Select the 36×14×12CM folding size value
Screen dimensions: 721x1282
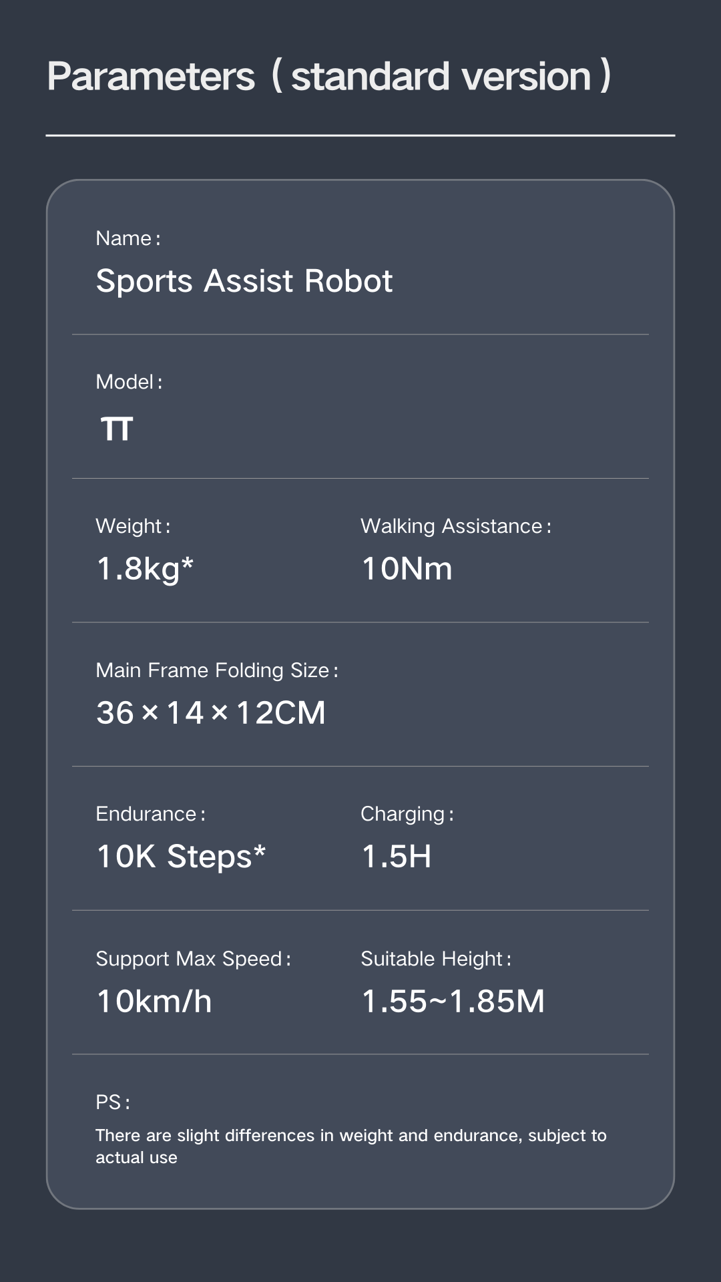click(x=211, y=712)
